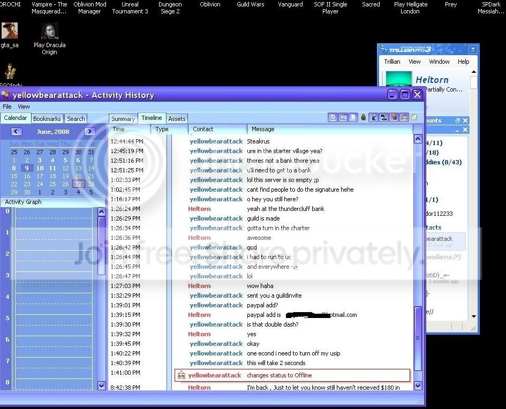Toggle the chat messages filter icon
506x409 pixels.
point(333,117)
